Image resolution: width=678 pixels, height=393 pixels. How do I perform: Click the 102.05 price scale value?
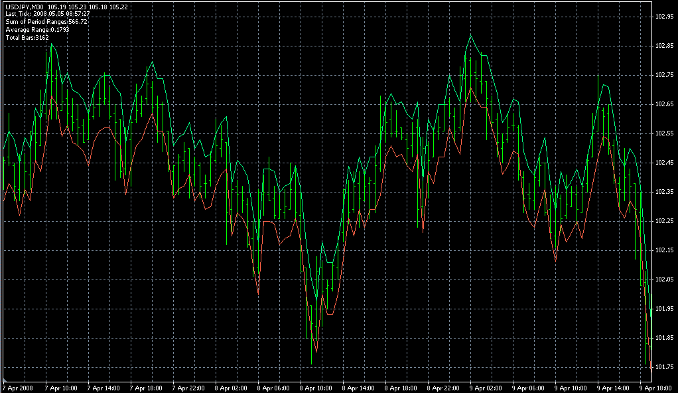tap(665, 279)
